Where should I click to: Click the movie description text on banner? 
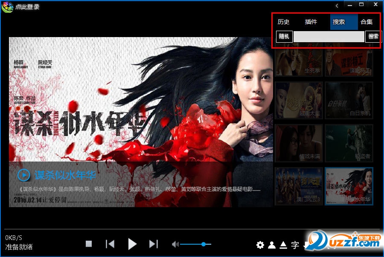[140, 189]
